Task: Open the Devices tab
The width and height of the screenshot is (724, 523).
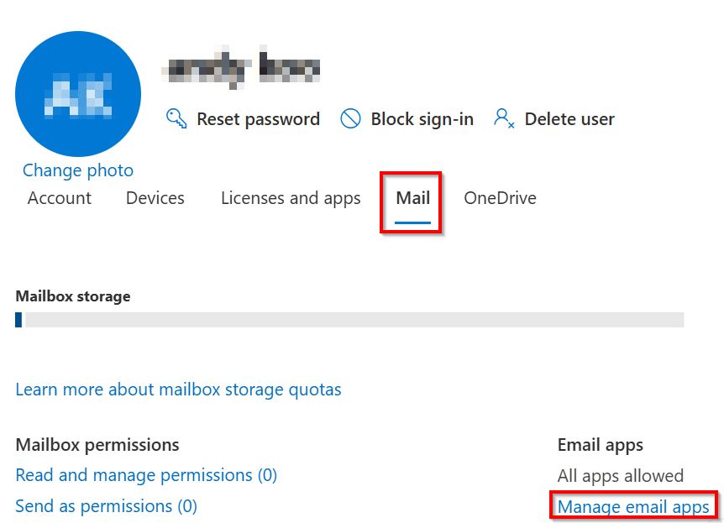Action: coord(155,198)
